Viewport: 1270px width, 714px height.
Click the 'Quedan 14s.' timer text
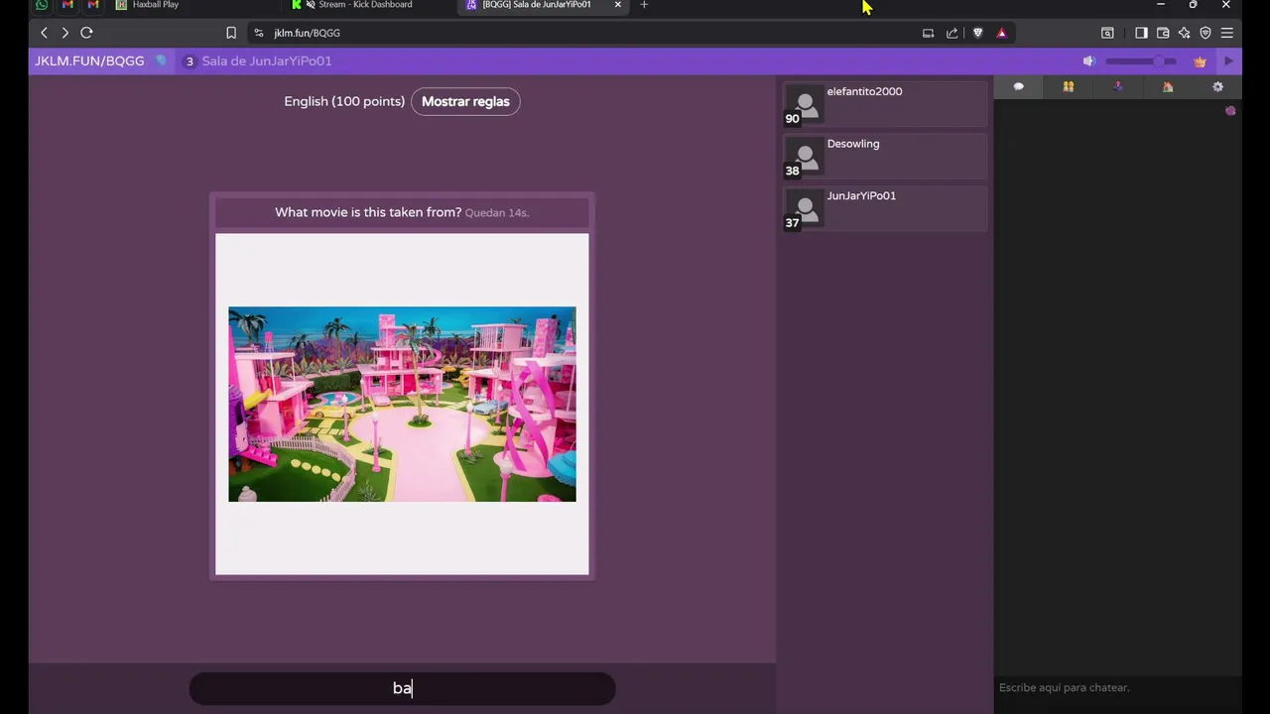click(x=497, y=213)
